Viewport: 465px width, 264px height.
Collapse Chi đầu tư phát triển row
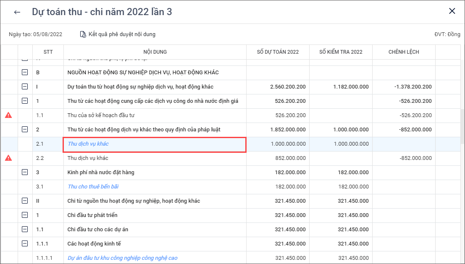coord(25,215)
